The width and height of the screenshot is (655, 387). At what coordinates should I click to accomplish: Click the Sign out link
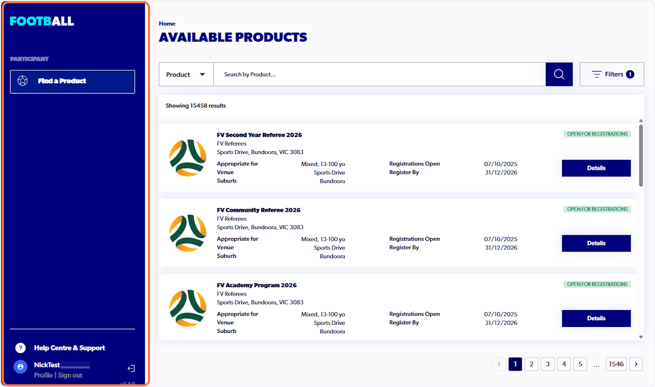click(x=70, y=375)
